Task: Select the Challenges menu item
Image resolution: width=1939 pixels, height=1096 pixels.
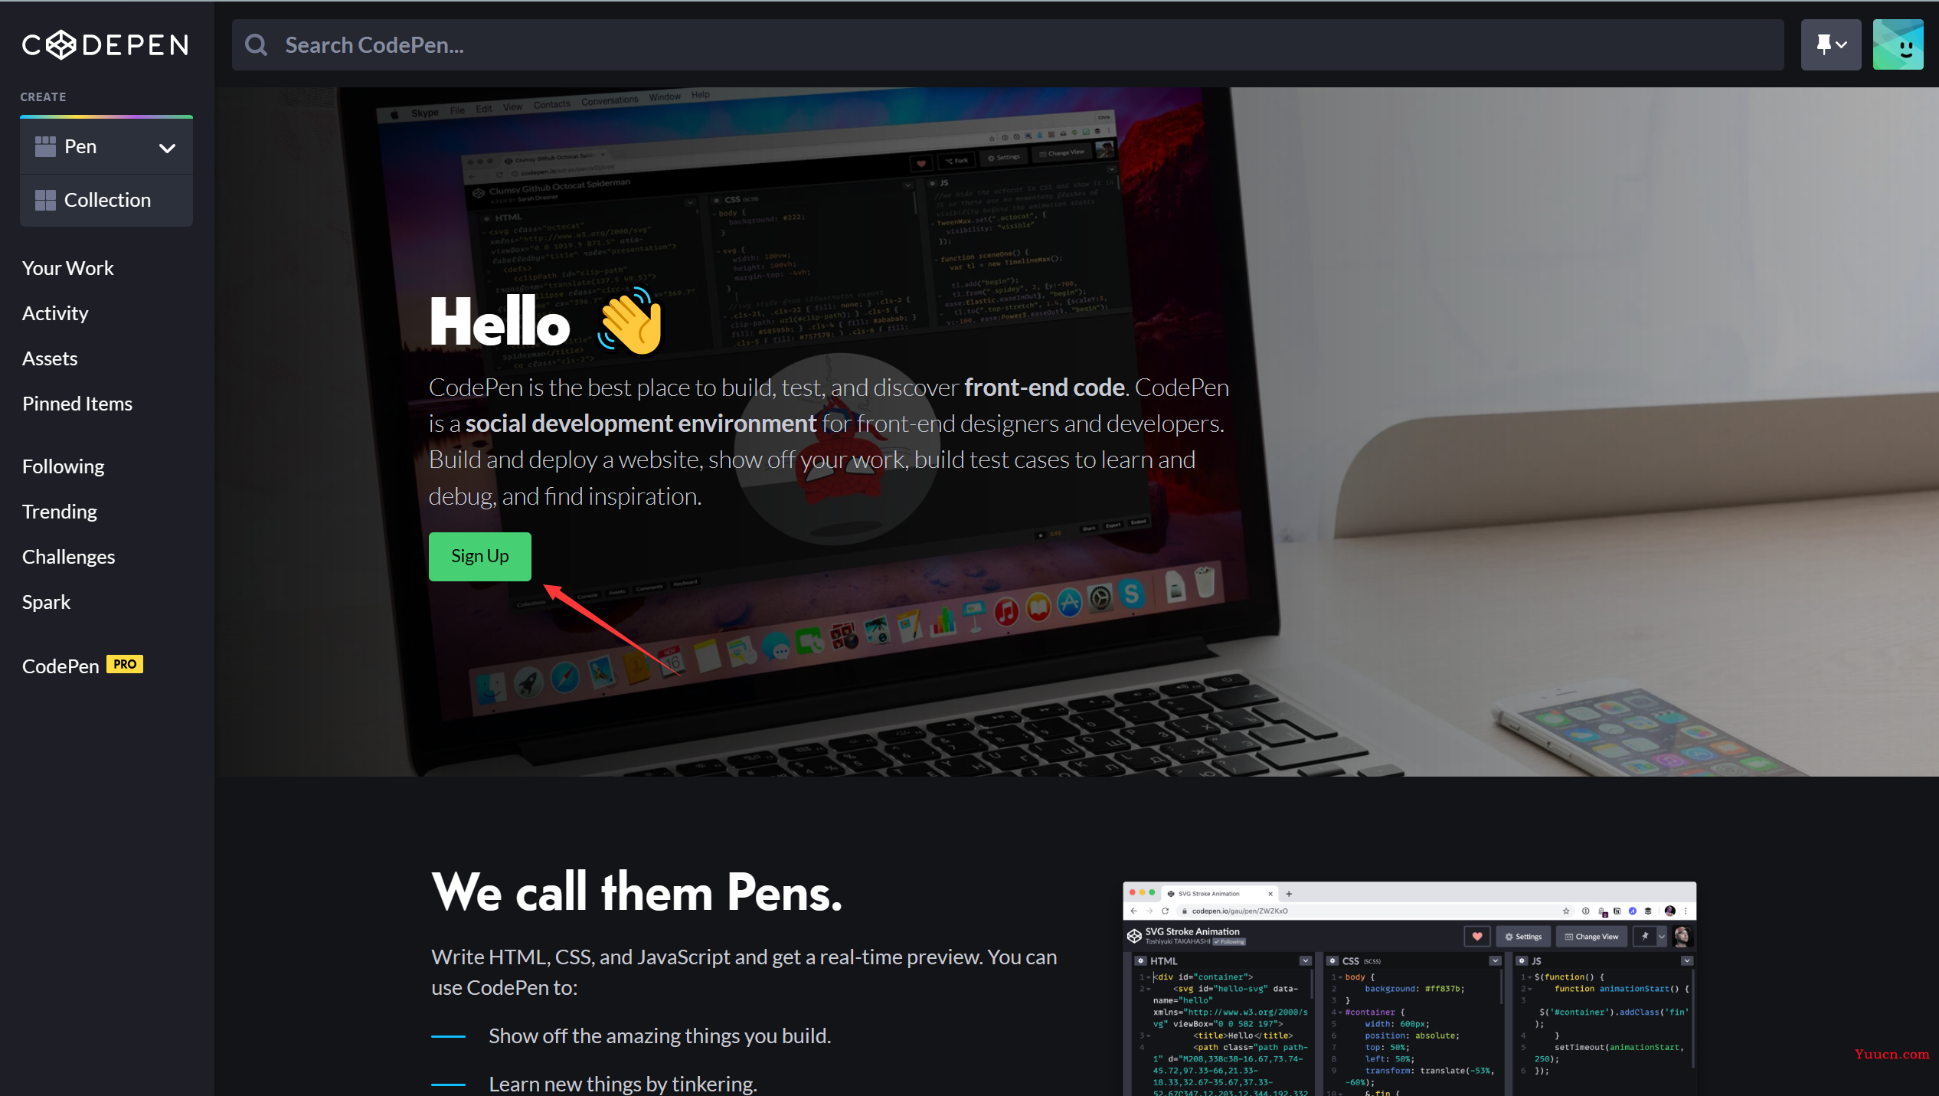Action: pyautogui.click(x=68, y=557)
